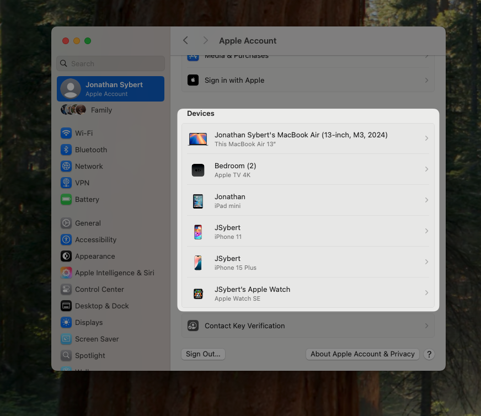Click the Wi-Fi icon in sidebar
The width and height of the screenshot is (481, 416).
tap(66, 133)
